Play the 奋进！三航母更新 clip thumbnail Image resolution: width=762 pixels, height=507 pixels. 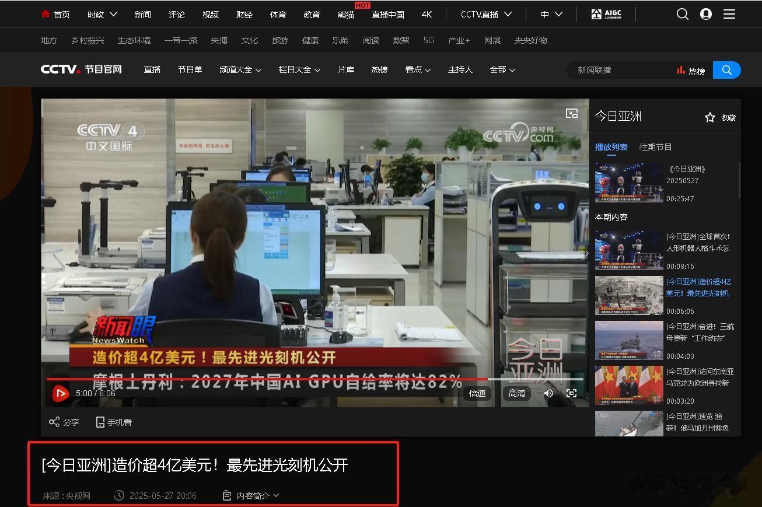click(629, 340)
